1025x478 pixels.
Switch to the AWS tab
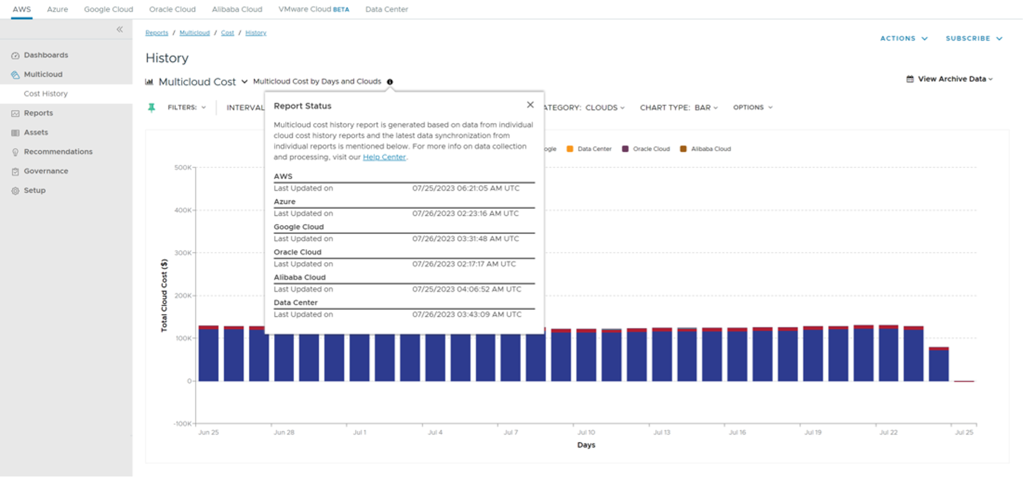click(22, 9)
